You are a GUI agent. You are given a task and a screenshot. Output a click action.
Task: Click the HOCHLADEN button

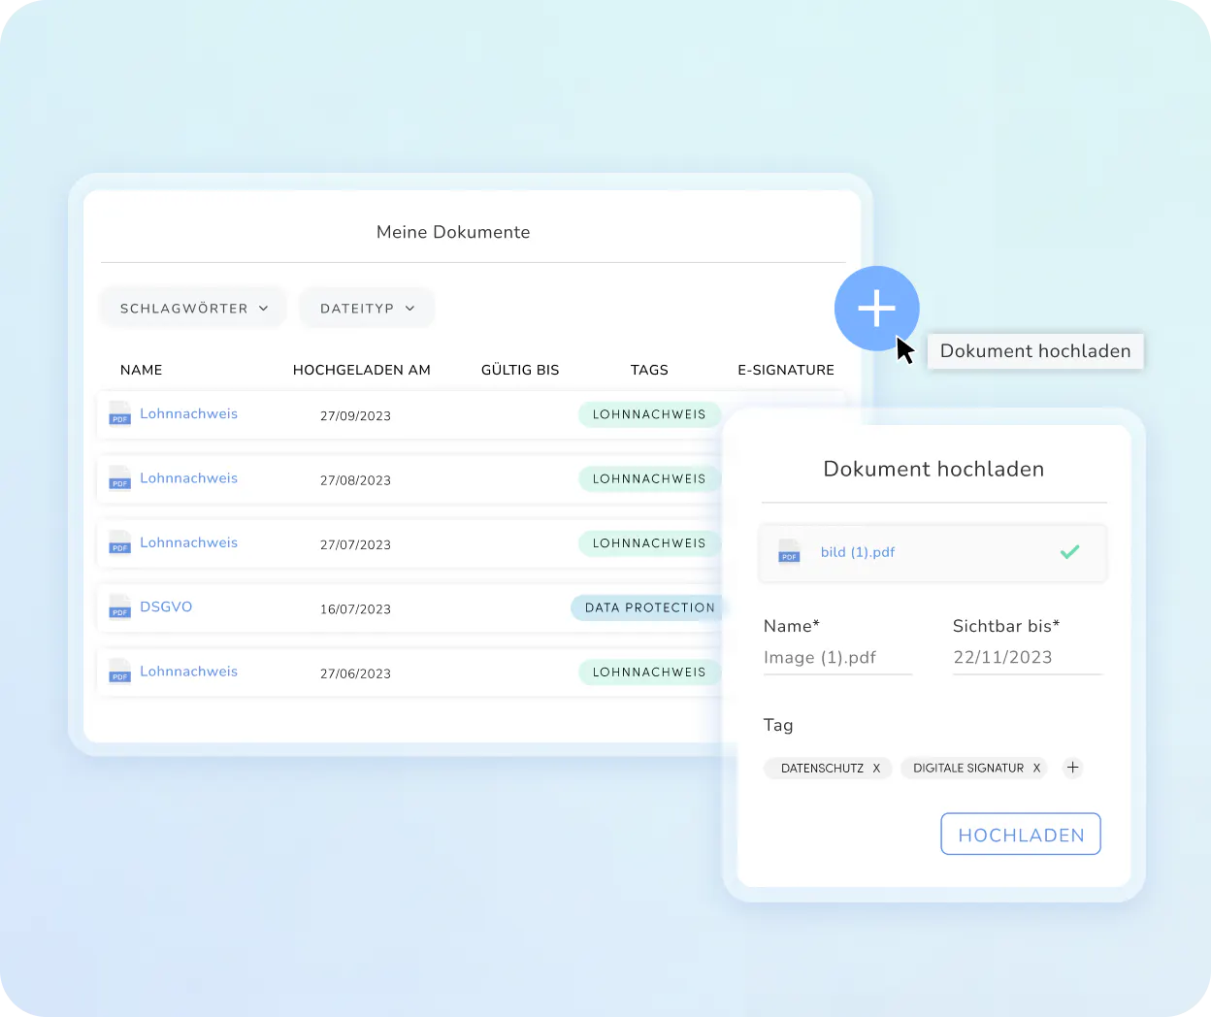pyautogui.click(x=1021, y=835)
